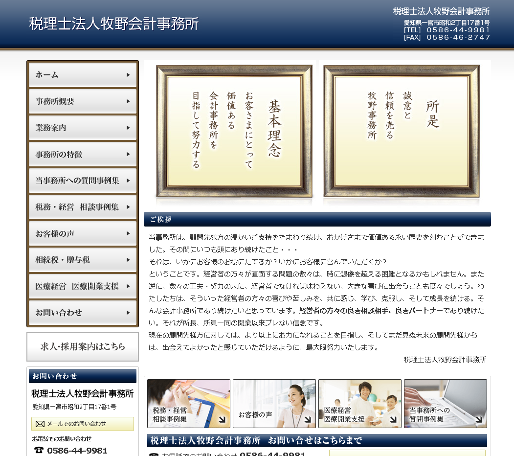Open the 相続税・贈与税 page
This screenshot has height=456, width=514.
[81, 260]
